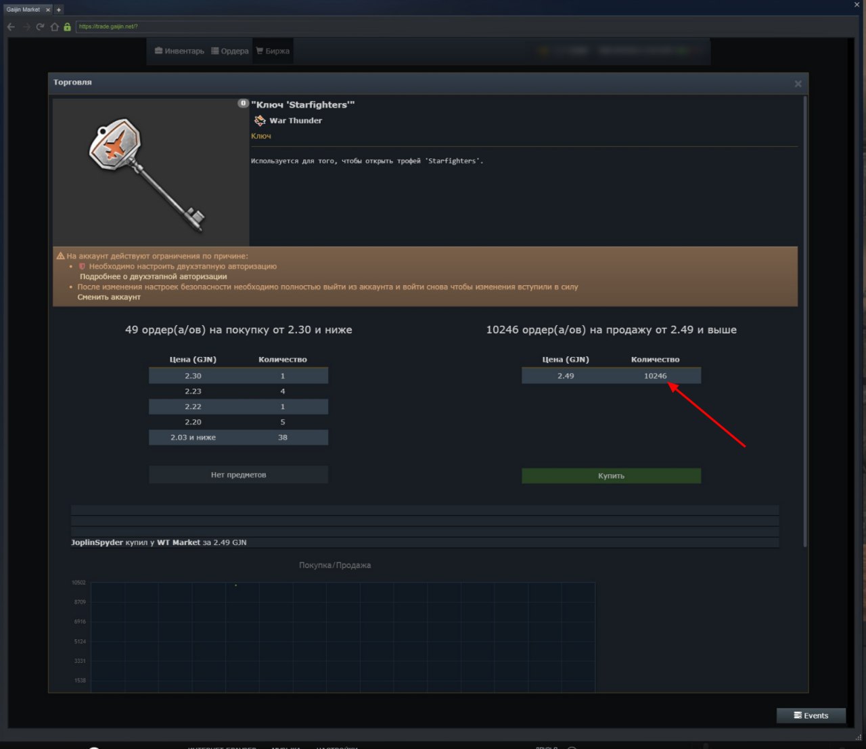Click the Покупка/Продажа chart title
The height and width of the screenshot is (749, 866).
tap(335, 565)
